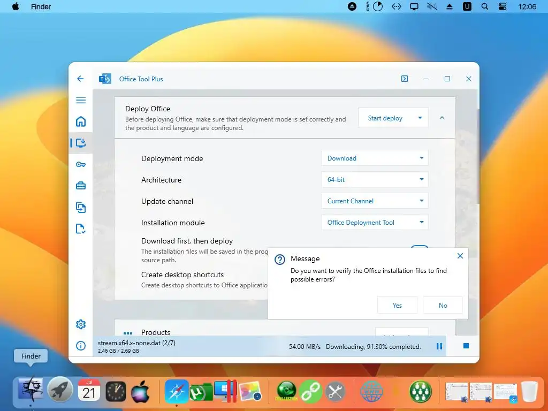Open the black U icon in menu bar
This screenshot has height=411, width=548.
[467, 6]
